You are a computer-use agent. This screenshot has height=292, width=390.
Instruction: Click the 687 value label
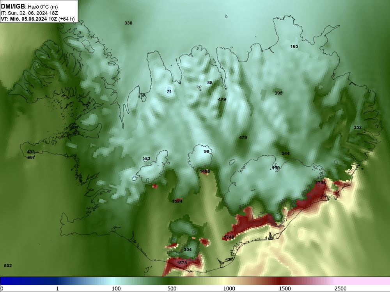tap(31, 157)
